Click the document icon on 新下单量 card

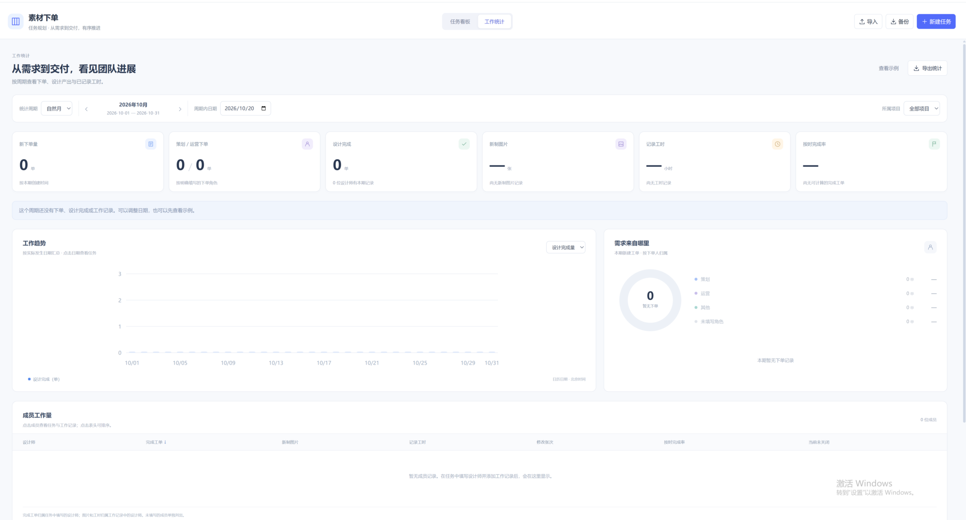click(150, 144)
